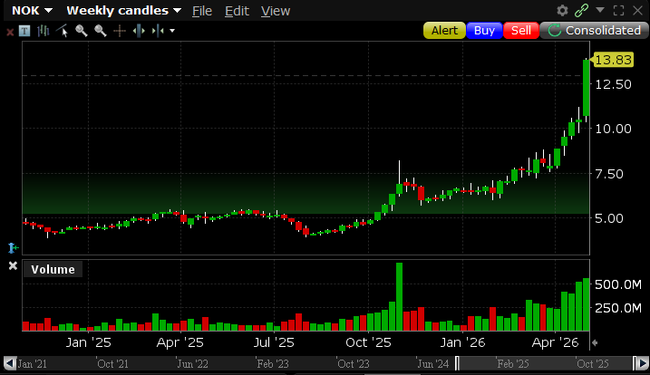Image resolution: width=650 pixels, height=375 pixels.
Task: Click the 250.0M volume axis label
Action: tap(617, 308)
